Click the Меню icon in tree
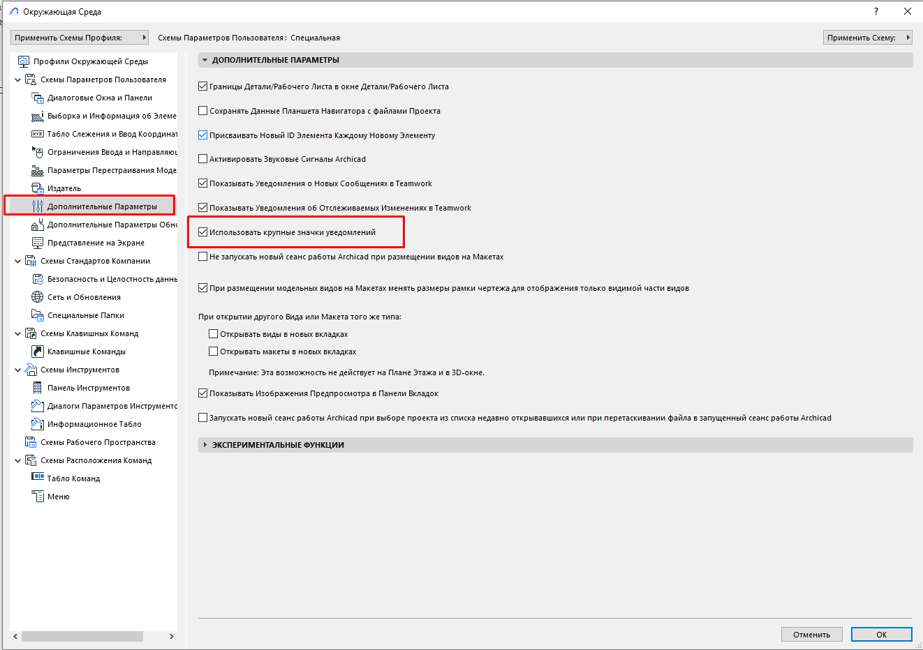This screenshot has height=650, width=923. coord(38,497)
